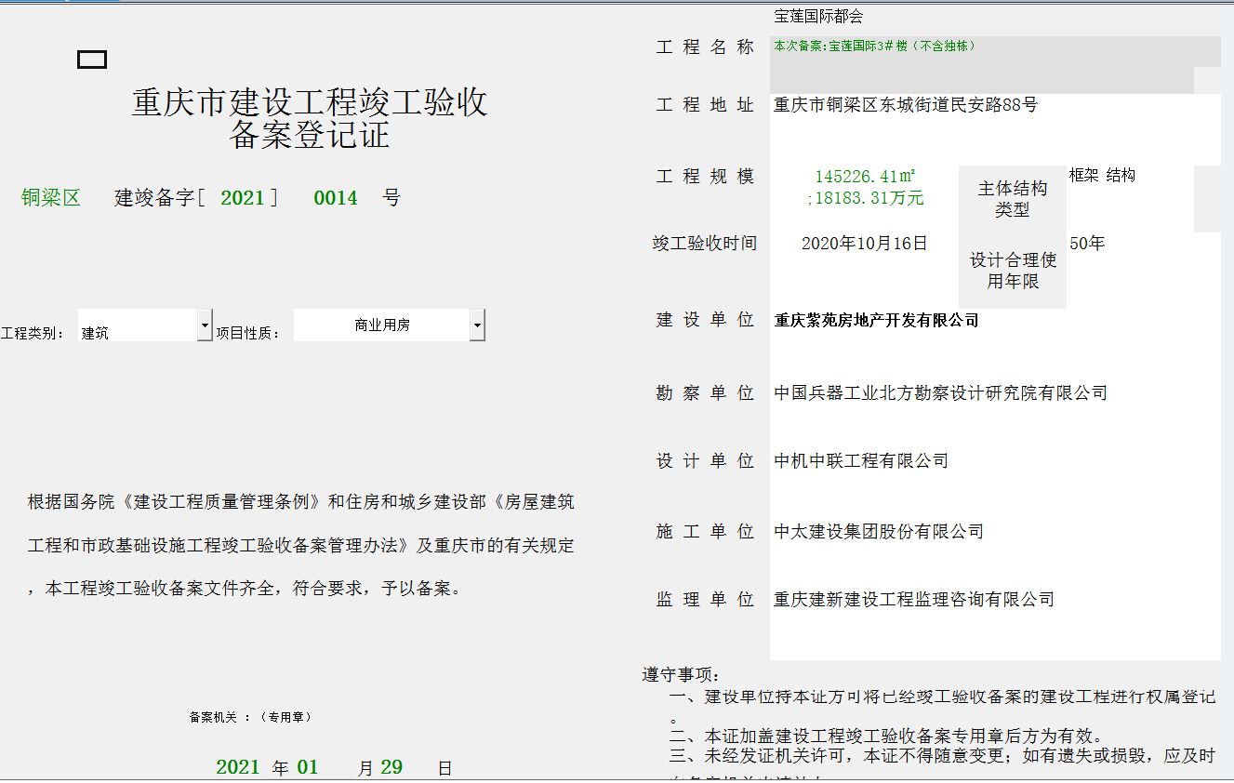Click the 勘察单位 company name field
Viewport: 1234px width, 783px height.
pos(940,393)
